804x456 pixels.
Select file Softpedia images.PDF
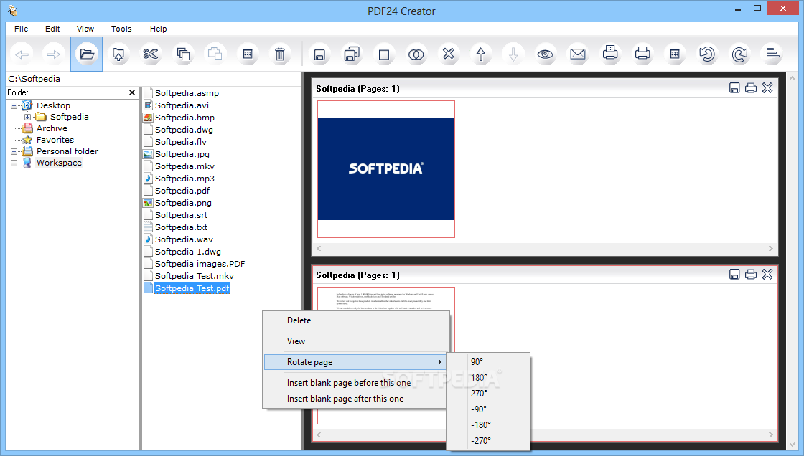pos(200,264)
